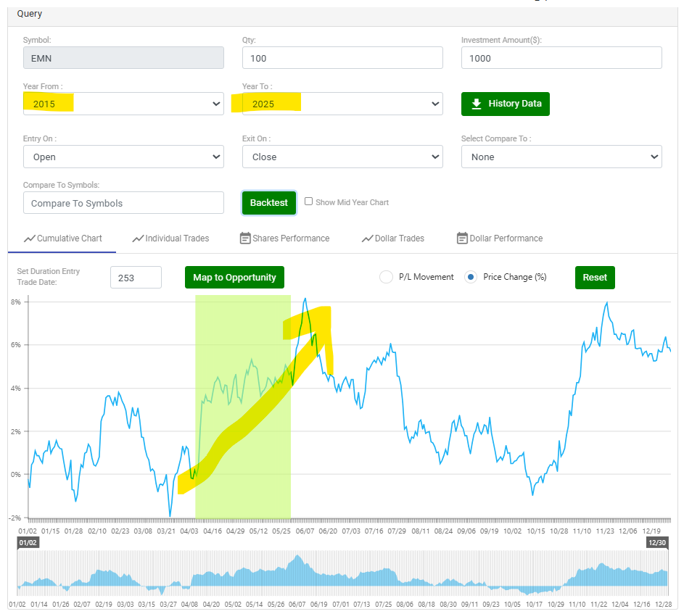Open the Year From dropdown showing 2015
Viewport: 684px width, 614px height.
tap(123, 104)
